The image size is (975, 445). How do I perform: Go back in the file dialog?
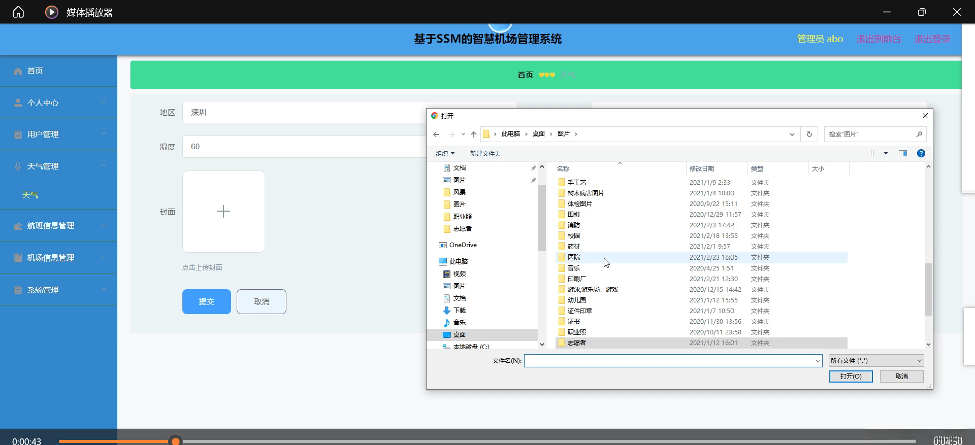436,134
